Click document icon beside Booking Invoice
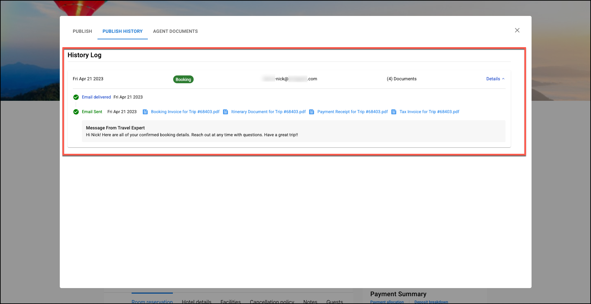Viewport: 591px width, 304px height. 145,112
